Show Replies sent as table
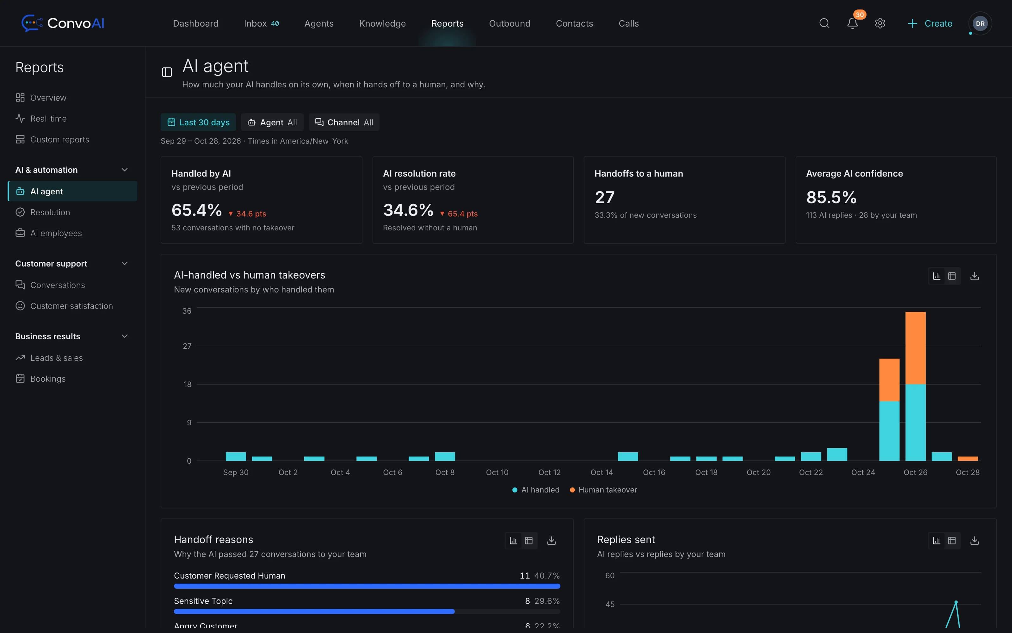The image size is (1012, 633). tap(952, 541)
